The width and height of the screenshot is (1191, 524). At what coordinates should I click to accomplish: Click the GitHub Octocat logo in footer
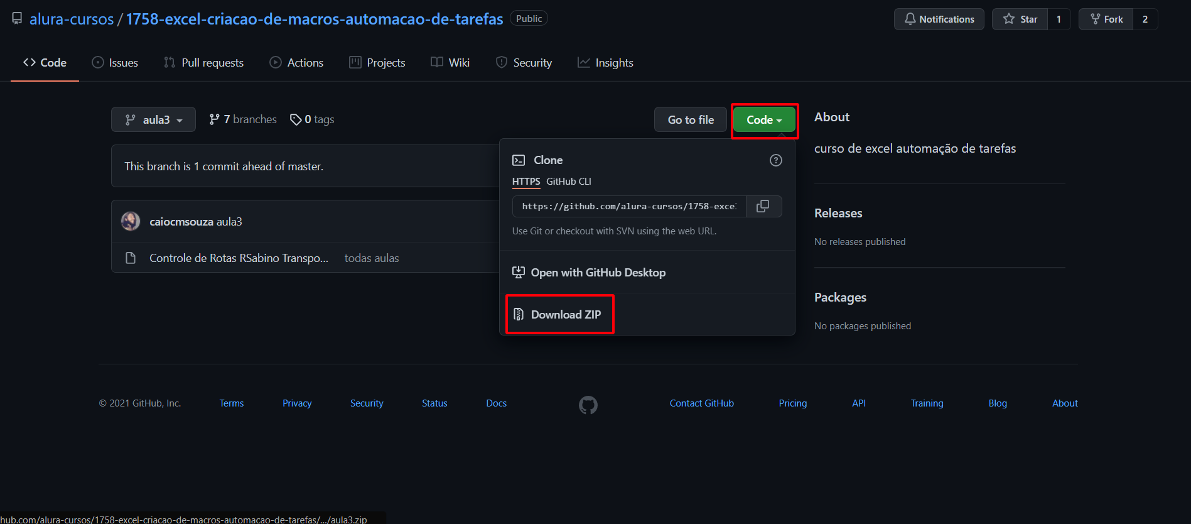[x=588, y=405]
